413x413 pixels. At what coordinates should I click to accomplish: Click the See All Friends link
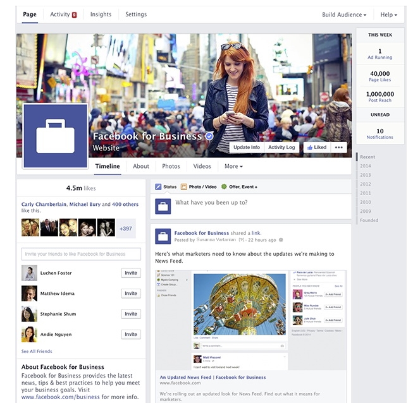pyautogui.click(x=37, y=351)
